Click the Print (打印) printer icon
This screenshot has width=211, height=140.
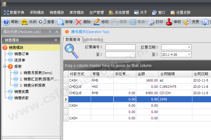click(x=151, y=22)
